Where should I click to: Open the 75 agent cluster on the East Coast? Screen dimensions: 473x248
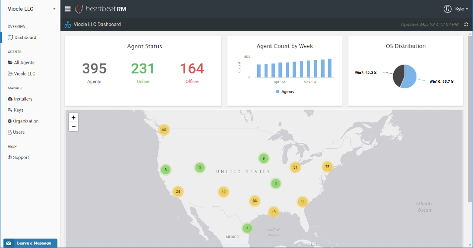tap(327, 167)
